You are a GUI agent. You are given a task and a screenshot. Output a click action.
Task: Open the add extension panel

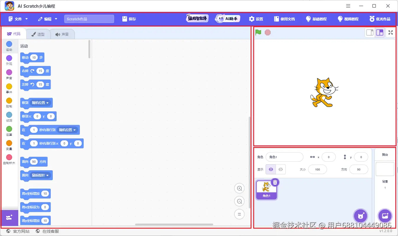tap(10, 218)
